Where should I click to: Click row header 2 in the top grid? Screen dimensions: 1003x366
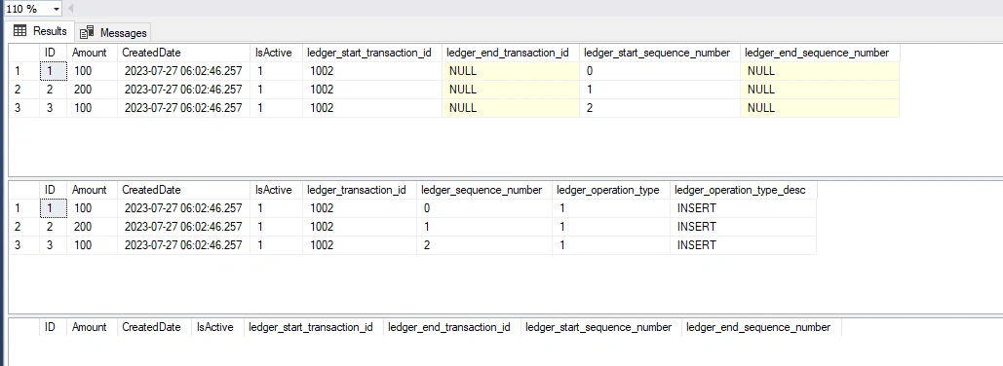click(23, 90)
